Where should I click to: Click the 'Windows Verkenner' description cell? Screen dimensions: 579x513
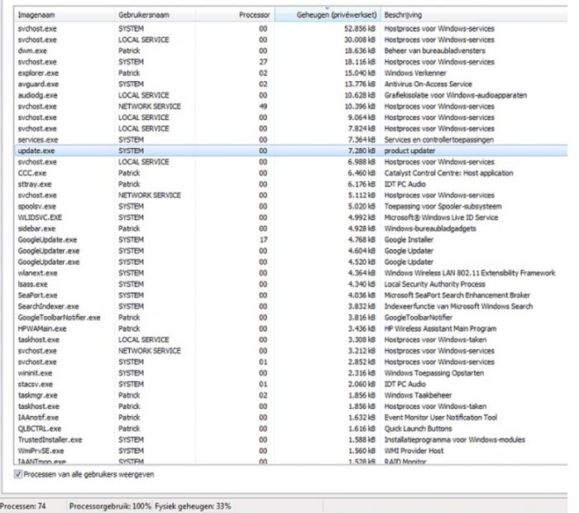click(x=415, y=73)
